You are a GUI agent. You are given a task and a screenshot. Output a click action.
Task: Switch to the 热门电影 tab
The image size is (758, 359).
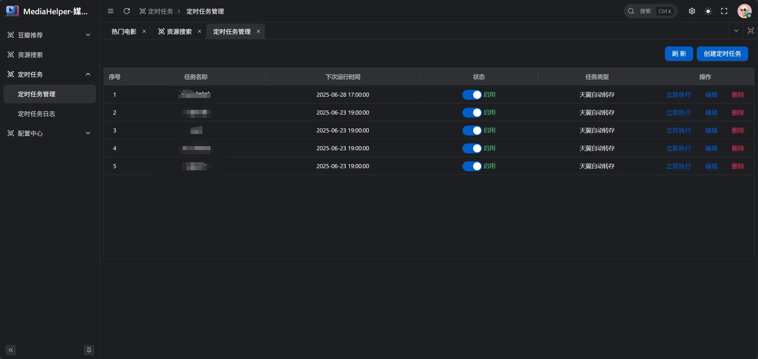click(124, 32)
